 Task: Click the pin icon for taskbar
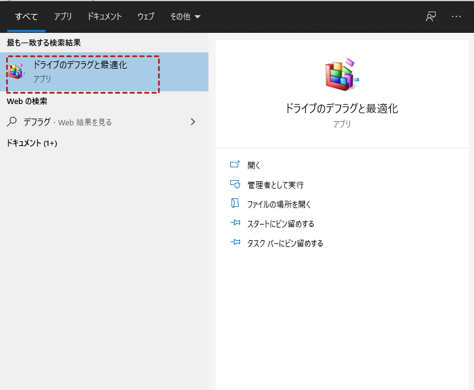(235, 242)
